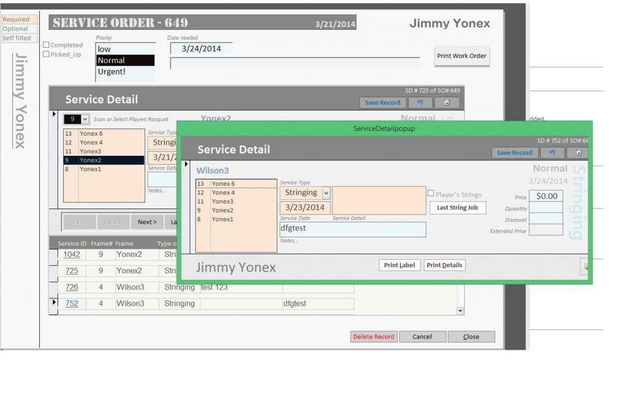The height and width of the screenshot is (417, 627).
Task: Click Print Work Order button
Action: coord(462,56)
